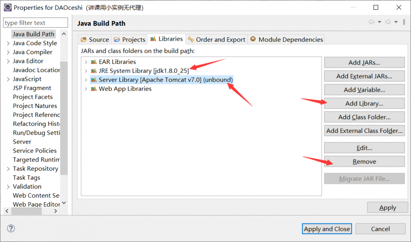
Task: Expand the Server Library Apache Tomcat entry
Action: (86, 80)
